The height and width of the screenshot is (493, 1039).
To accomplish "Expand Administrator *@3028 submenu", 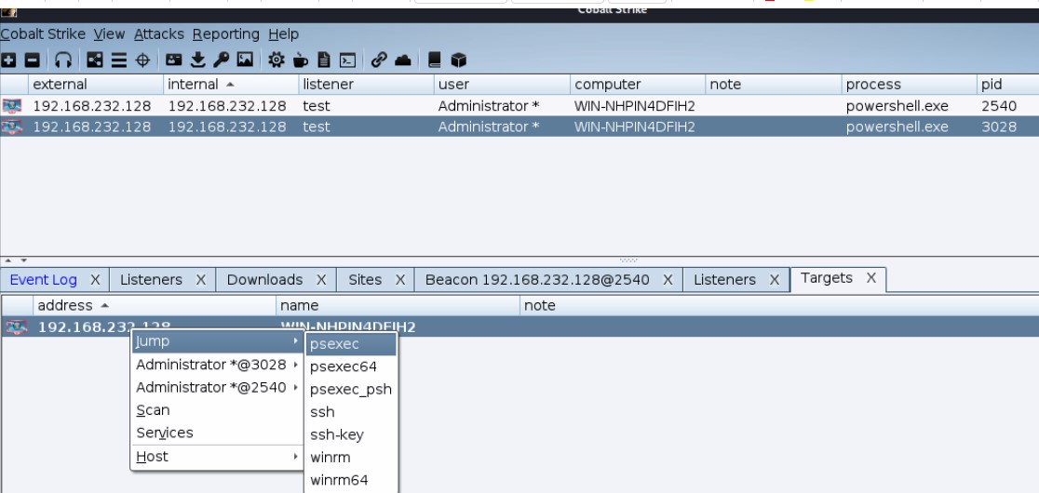I will (217, 365).
